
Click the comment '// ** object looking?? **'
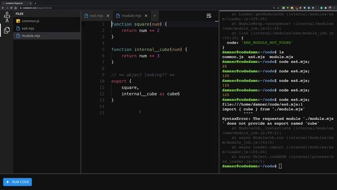(x=143, y=75)
